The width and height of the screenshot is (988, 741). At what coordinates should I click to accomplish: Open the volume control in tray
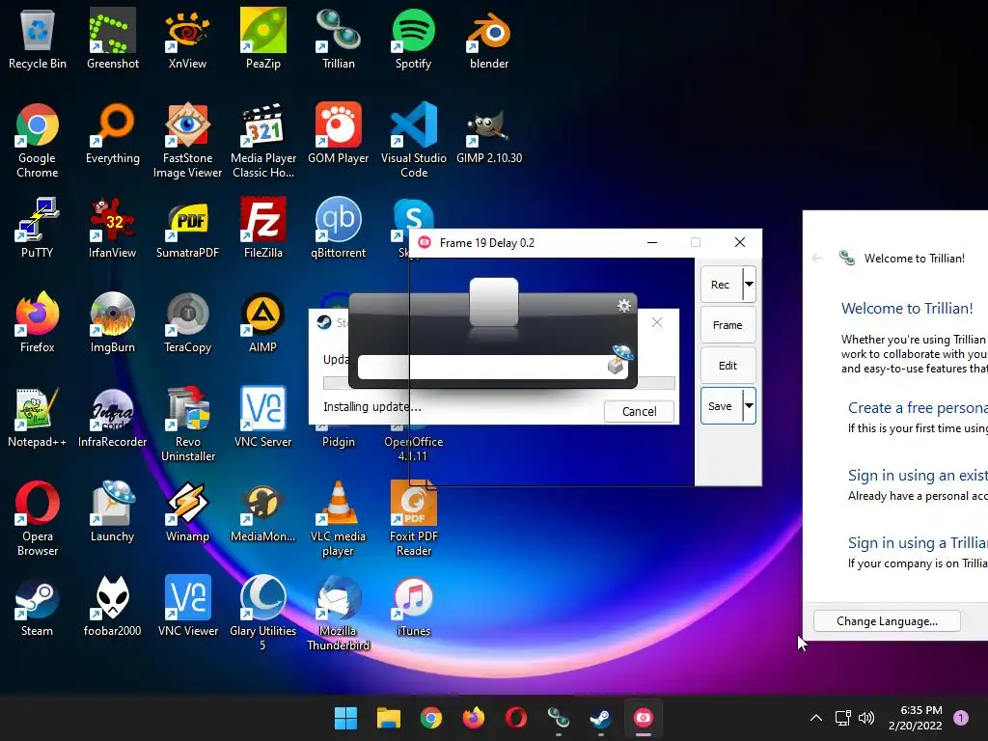click(866, 718)
